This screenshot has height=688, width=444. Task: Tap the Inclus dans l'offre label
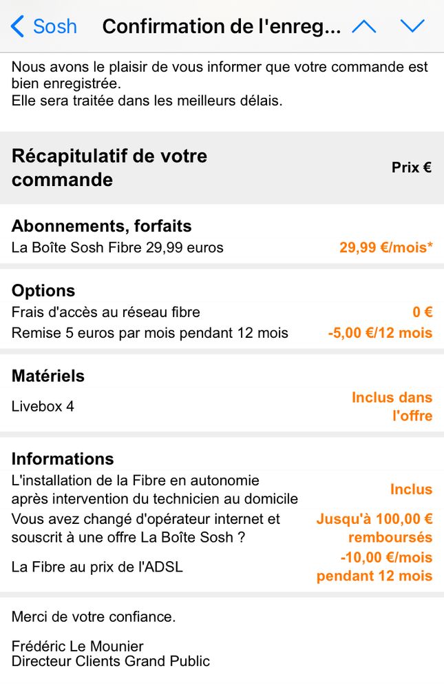click(392, 407)
